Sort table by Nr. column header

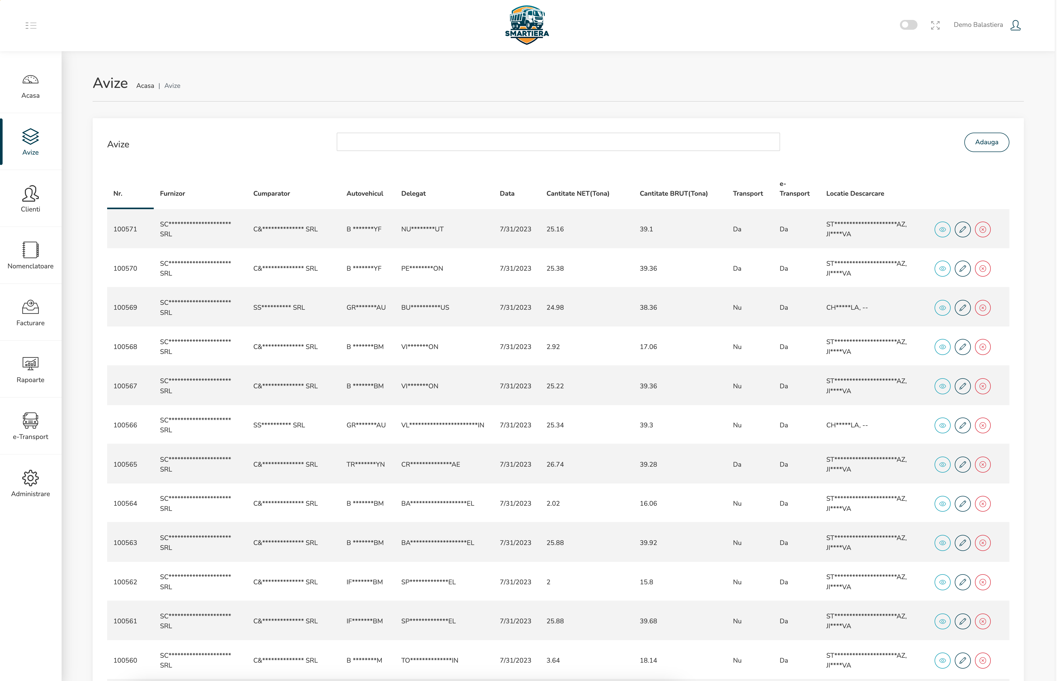118,194
